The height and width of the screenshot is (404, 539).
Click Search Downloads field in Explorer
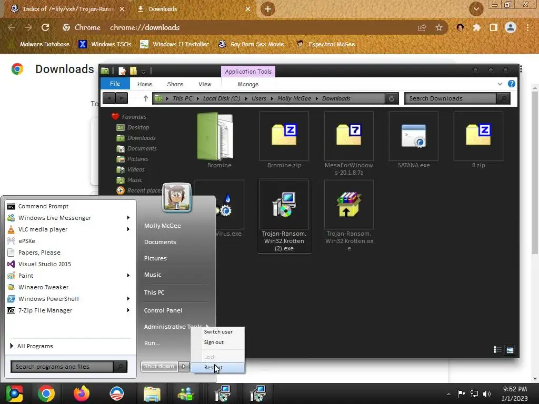451,98
